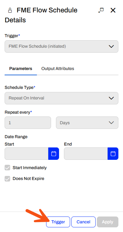Click the FME Flow Schedule (initiated) trigger field
123x232 pixels.
click(x=61, y=46)
